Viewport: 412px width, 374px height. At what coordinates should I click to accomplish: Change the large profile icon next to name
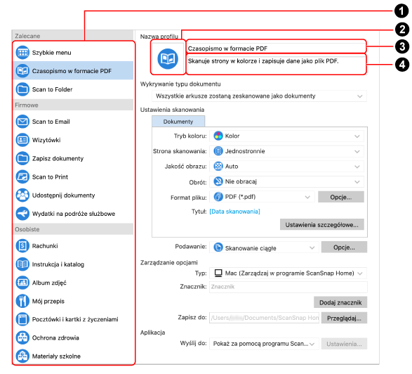(168, 58)
